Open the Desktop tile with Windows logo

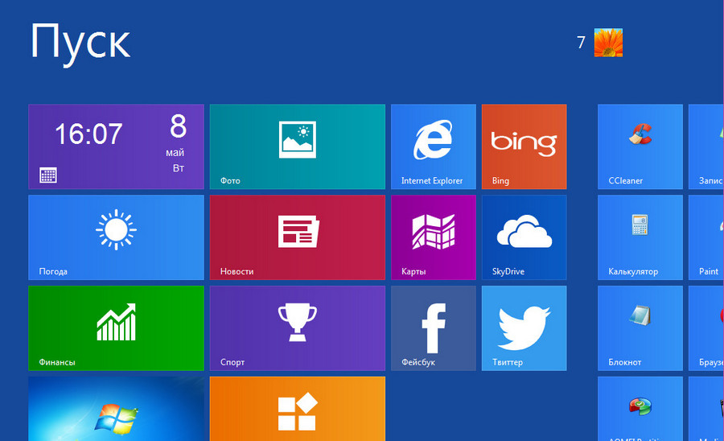[116, 409]
